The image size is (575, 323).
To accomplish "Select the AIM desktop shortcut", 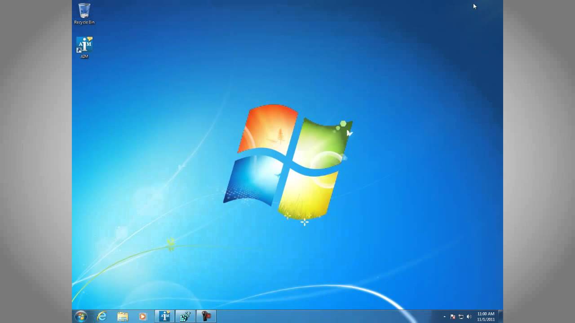I will (84, 48).
